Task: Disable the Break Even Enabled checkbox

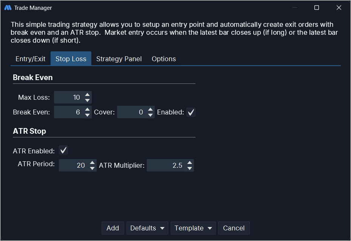Action: click(x=191, y=112)
